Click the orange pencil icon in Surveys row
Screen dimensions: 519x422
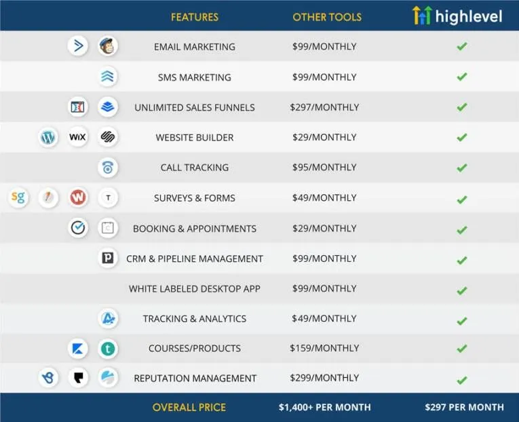pos(48,197)
